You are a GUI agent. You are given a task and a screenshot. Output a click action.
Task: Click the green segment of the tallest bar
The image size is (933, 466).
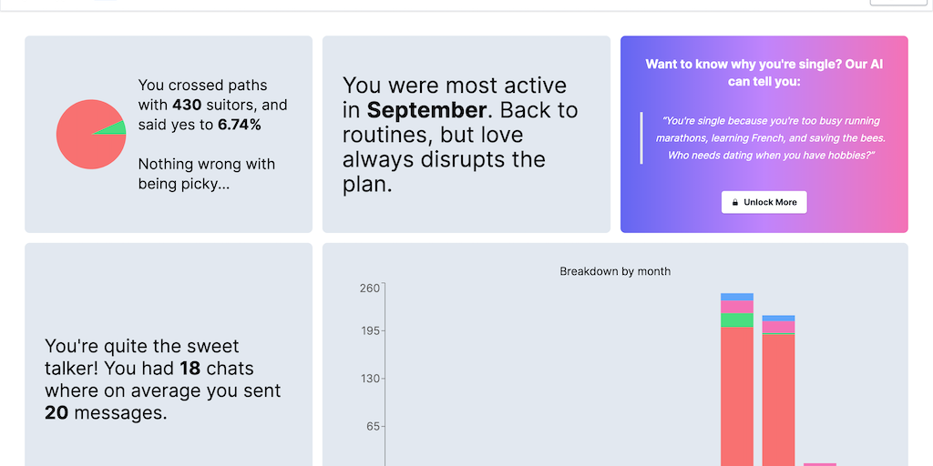tap(736, 319)
